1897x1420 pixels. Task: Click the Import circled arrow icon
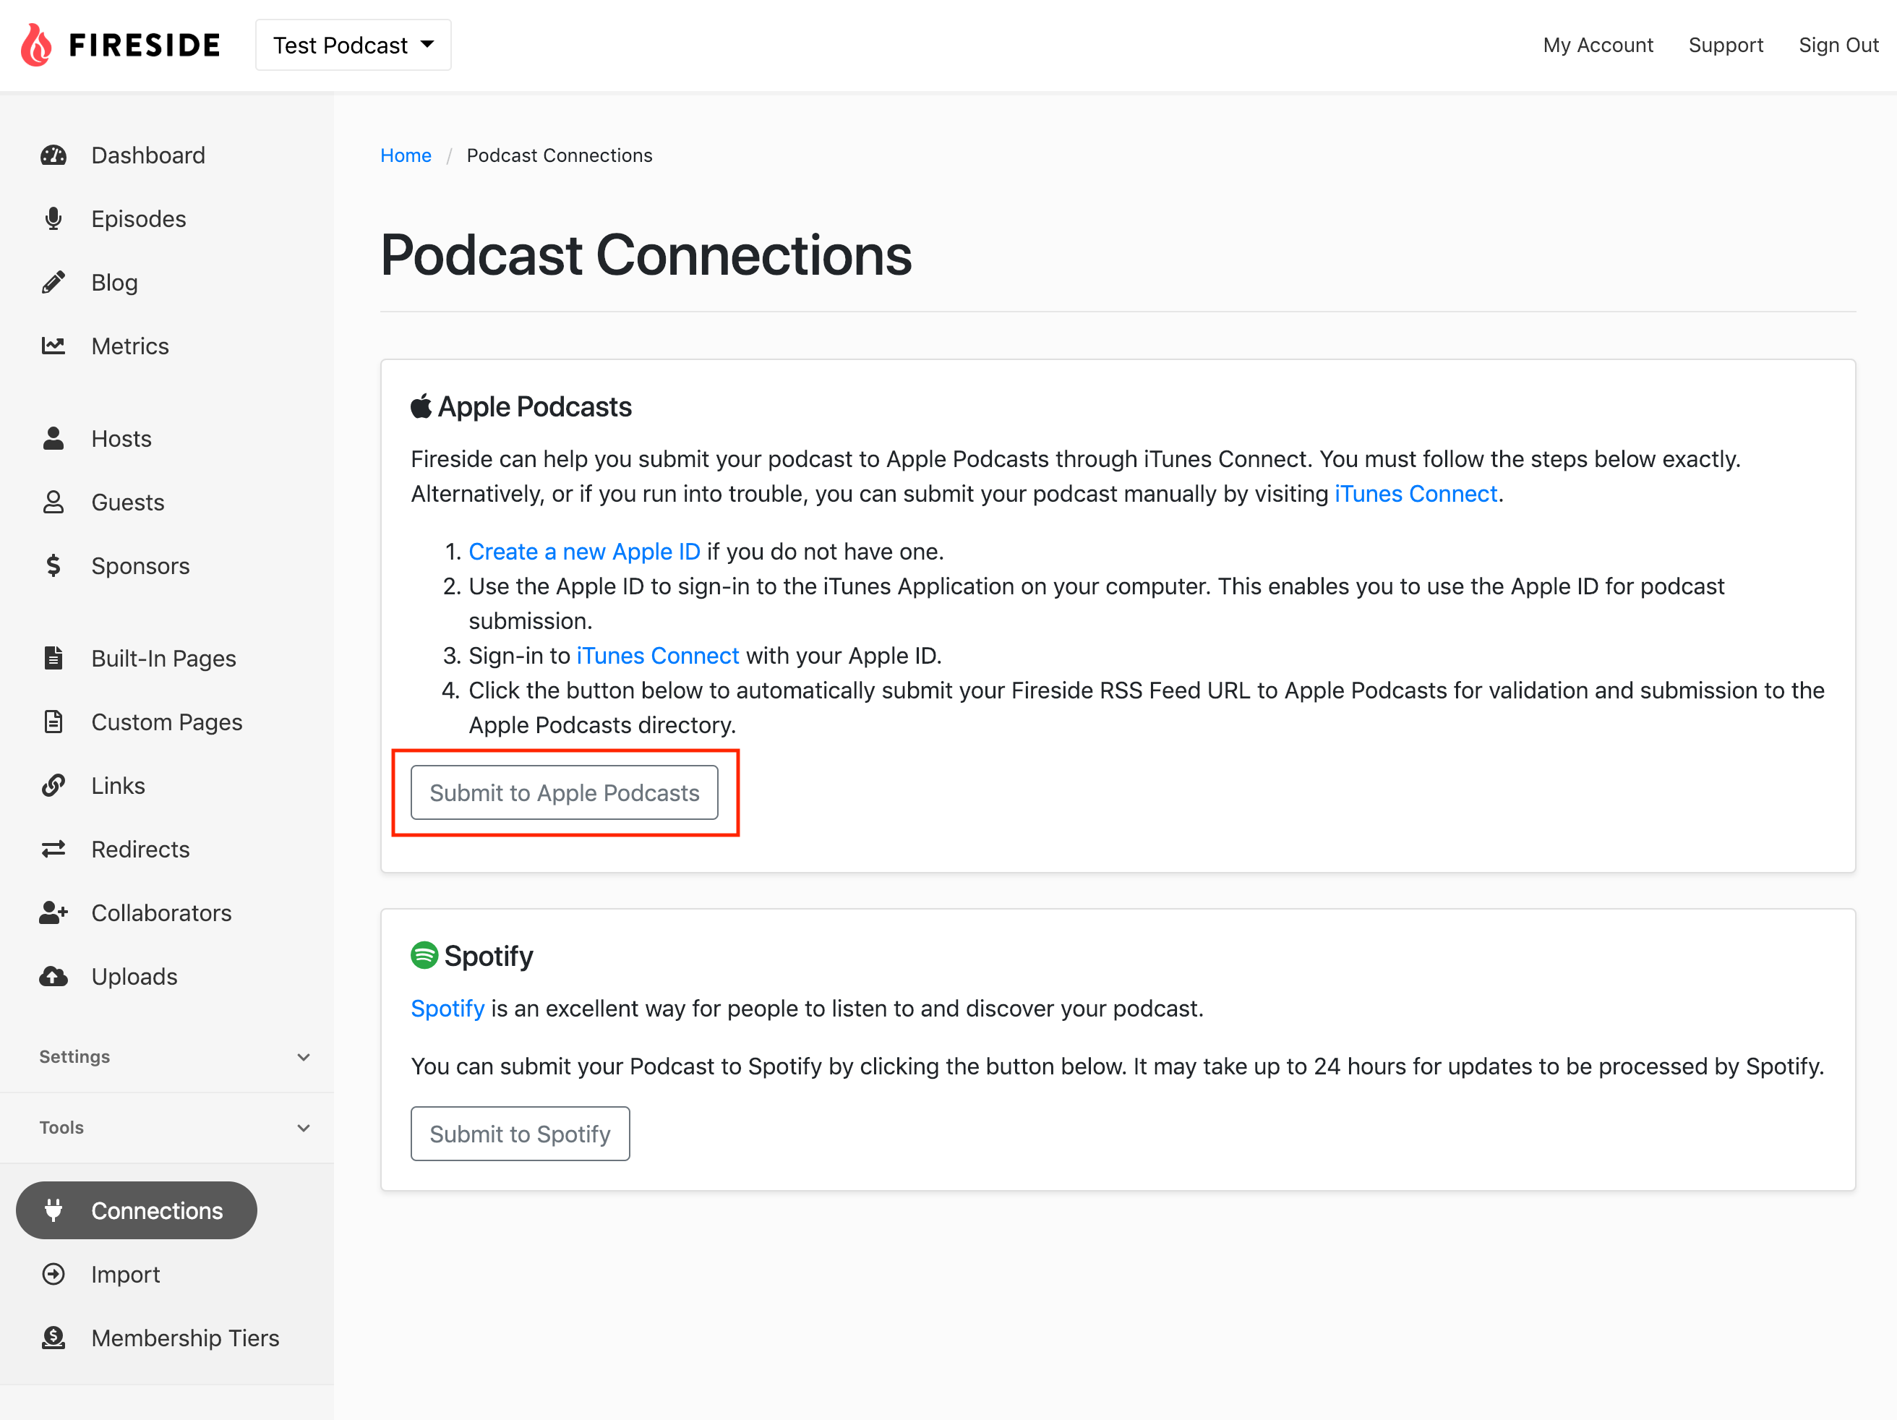[x=53, y=1273]
